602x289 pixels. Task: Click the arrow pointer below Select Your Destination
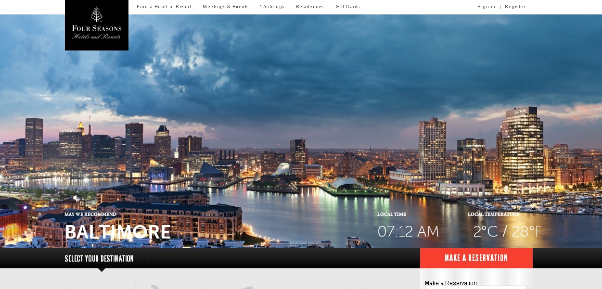tap(102, 270)
